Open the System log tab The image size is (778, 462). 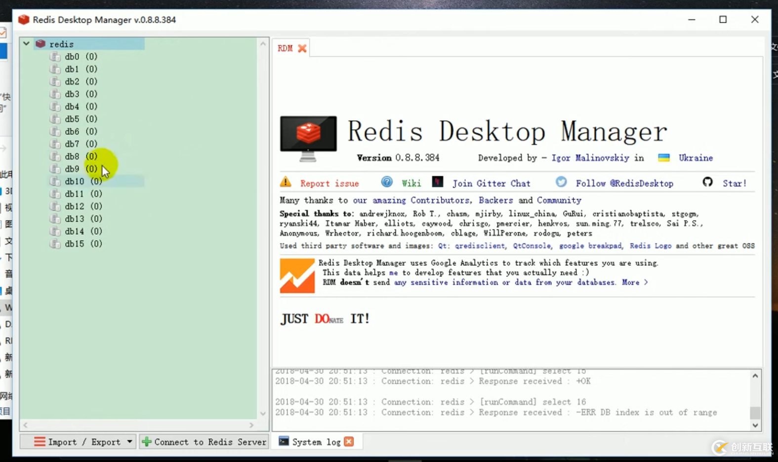coord(316,442)
